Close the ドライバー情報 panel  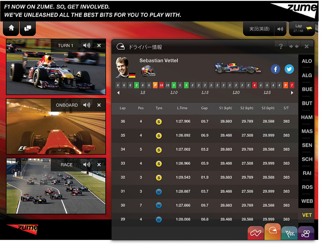[307, 47]
